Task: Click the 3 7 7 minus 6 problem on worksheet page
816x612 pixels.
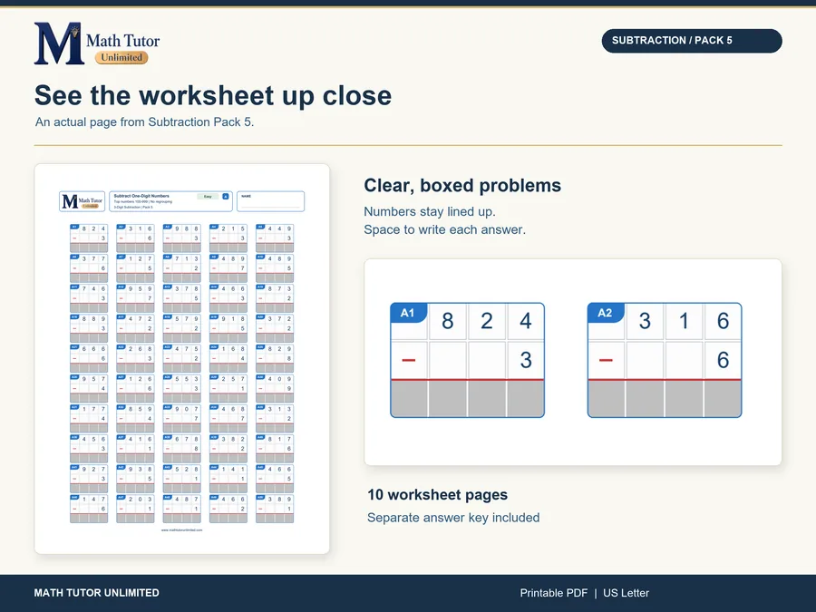Action: click(x=89, y=268)
